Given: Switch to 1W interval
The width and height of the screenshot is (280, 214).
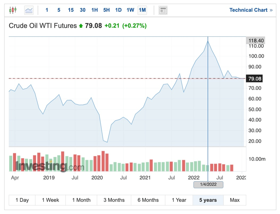Looking at the screenshot, I should pos(130,10).
